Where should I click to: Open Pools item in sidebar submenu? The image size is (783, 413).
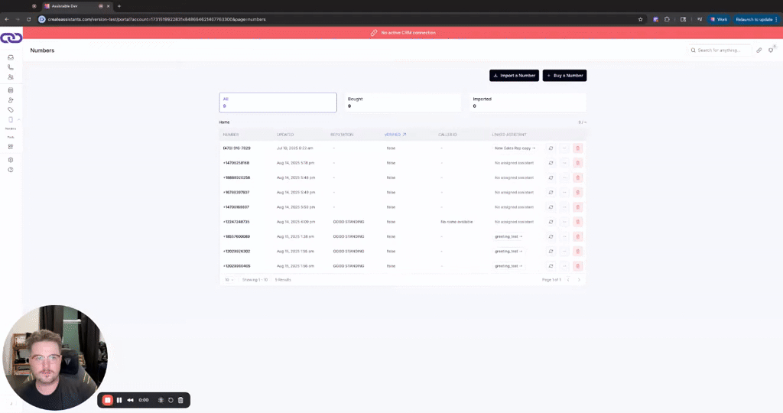11,138
